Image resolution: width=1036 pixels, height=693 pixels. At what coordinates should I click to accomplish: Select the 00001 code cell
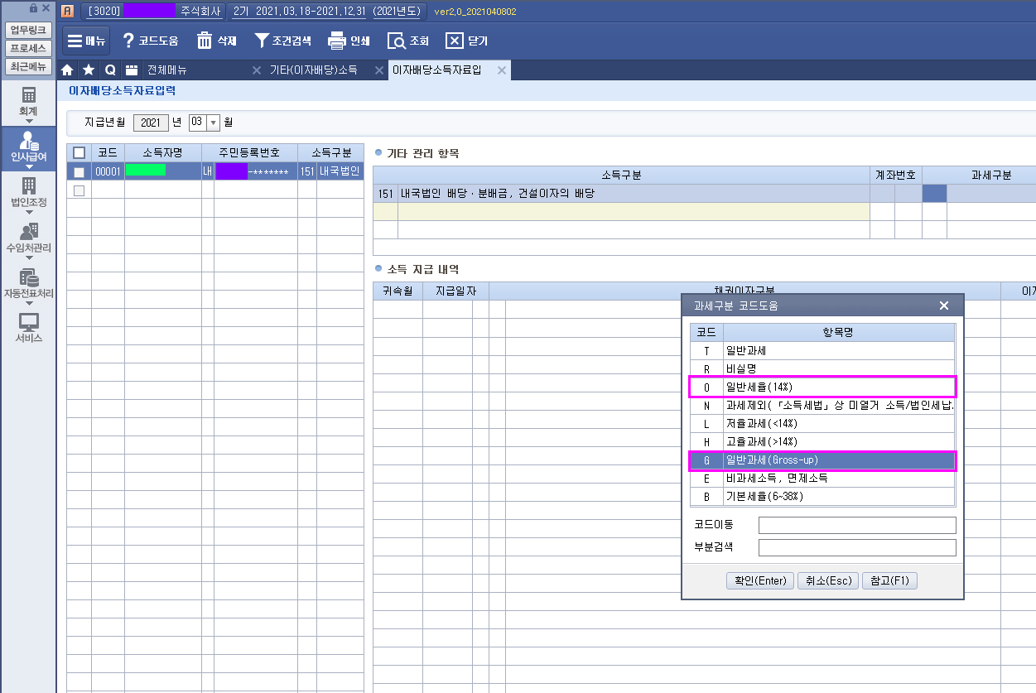pyautogui.click(x=108, y=172)
